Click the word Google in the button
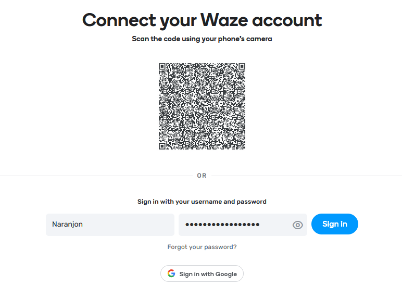This screenshot has height=298, width=402. click(226, 274)
